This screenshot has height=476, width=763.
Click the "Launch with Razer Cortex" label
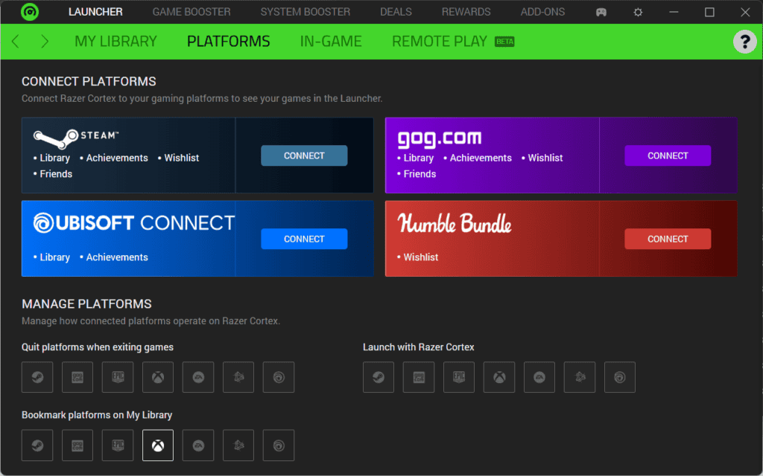419,347
